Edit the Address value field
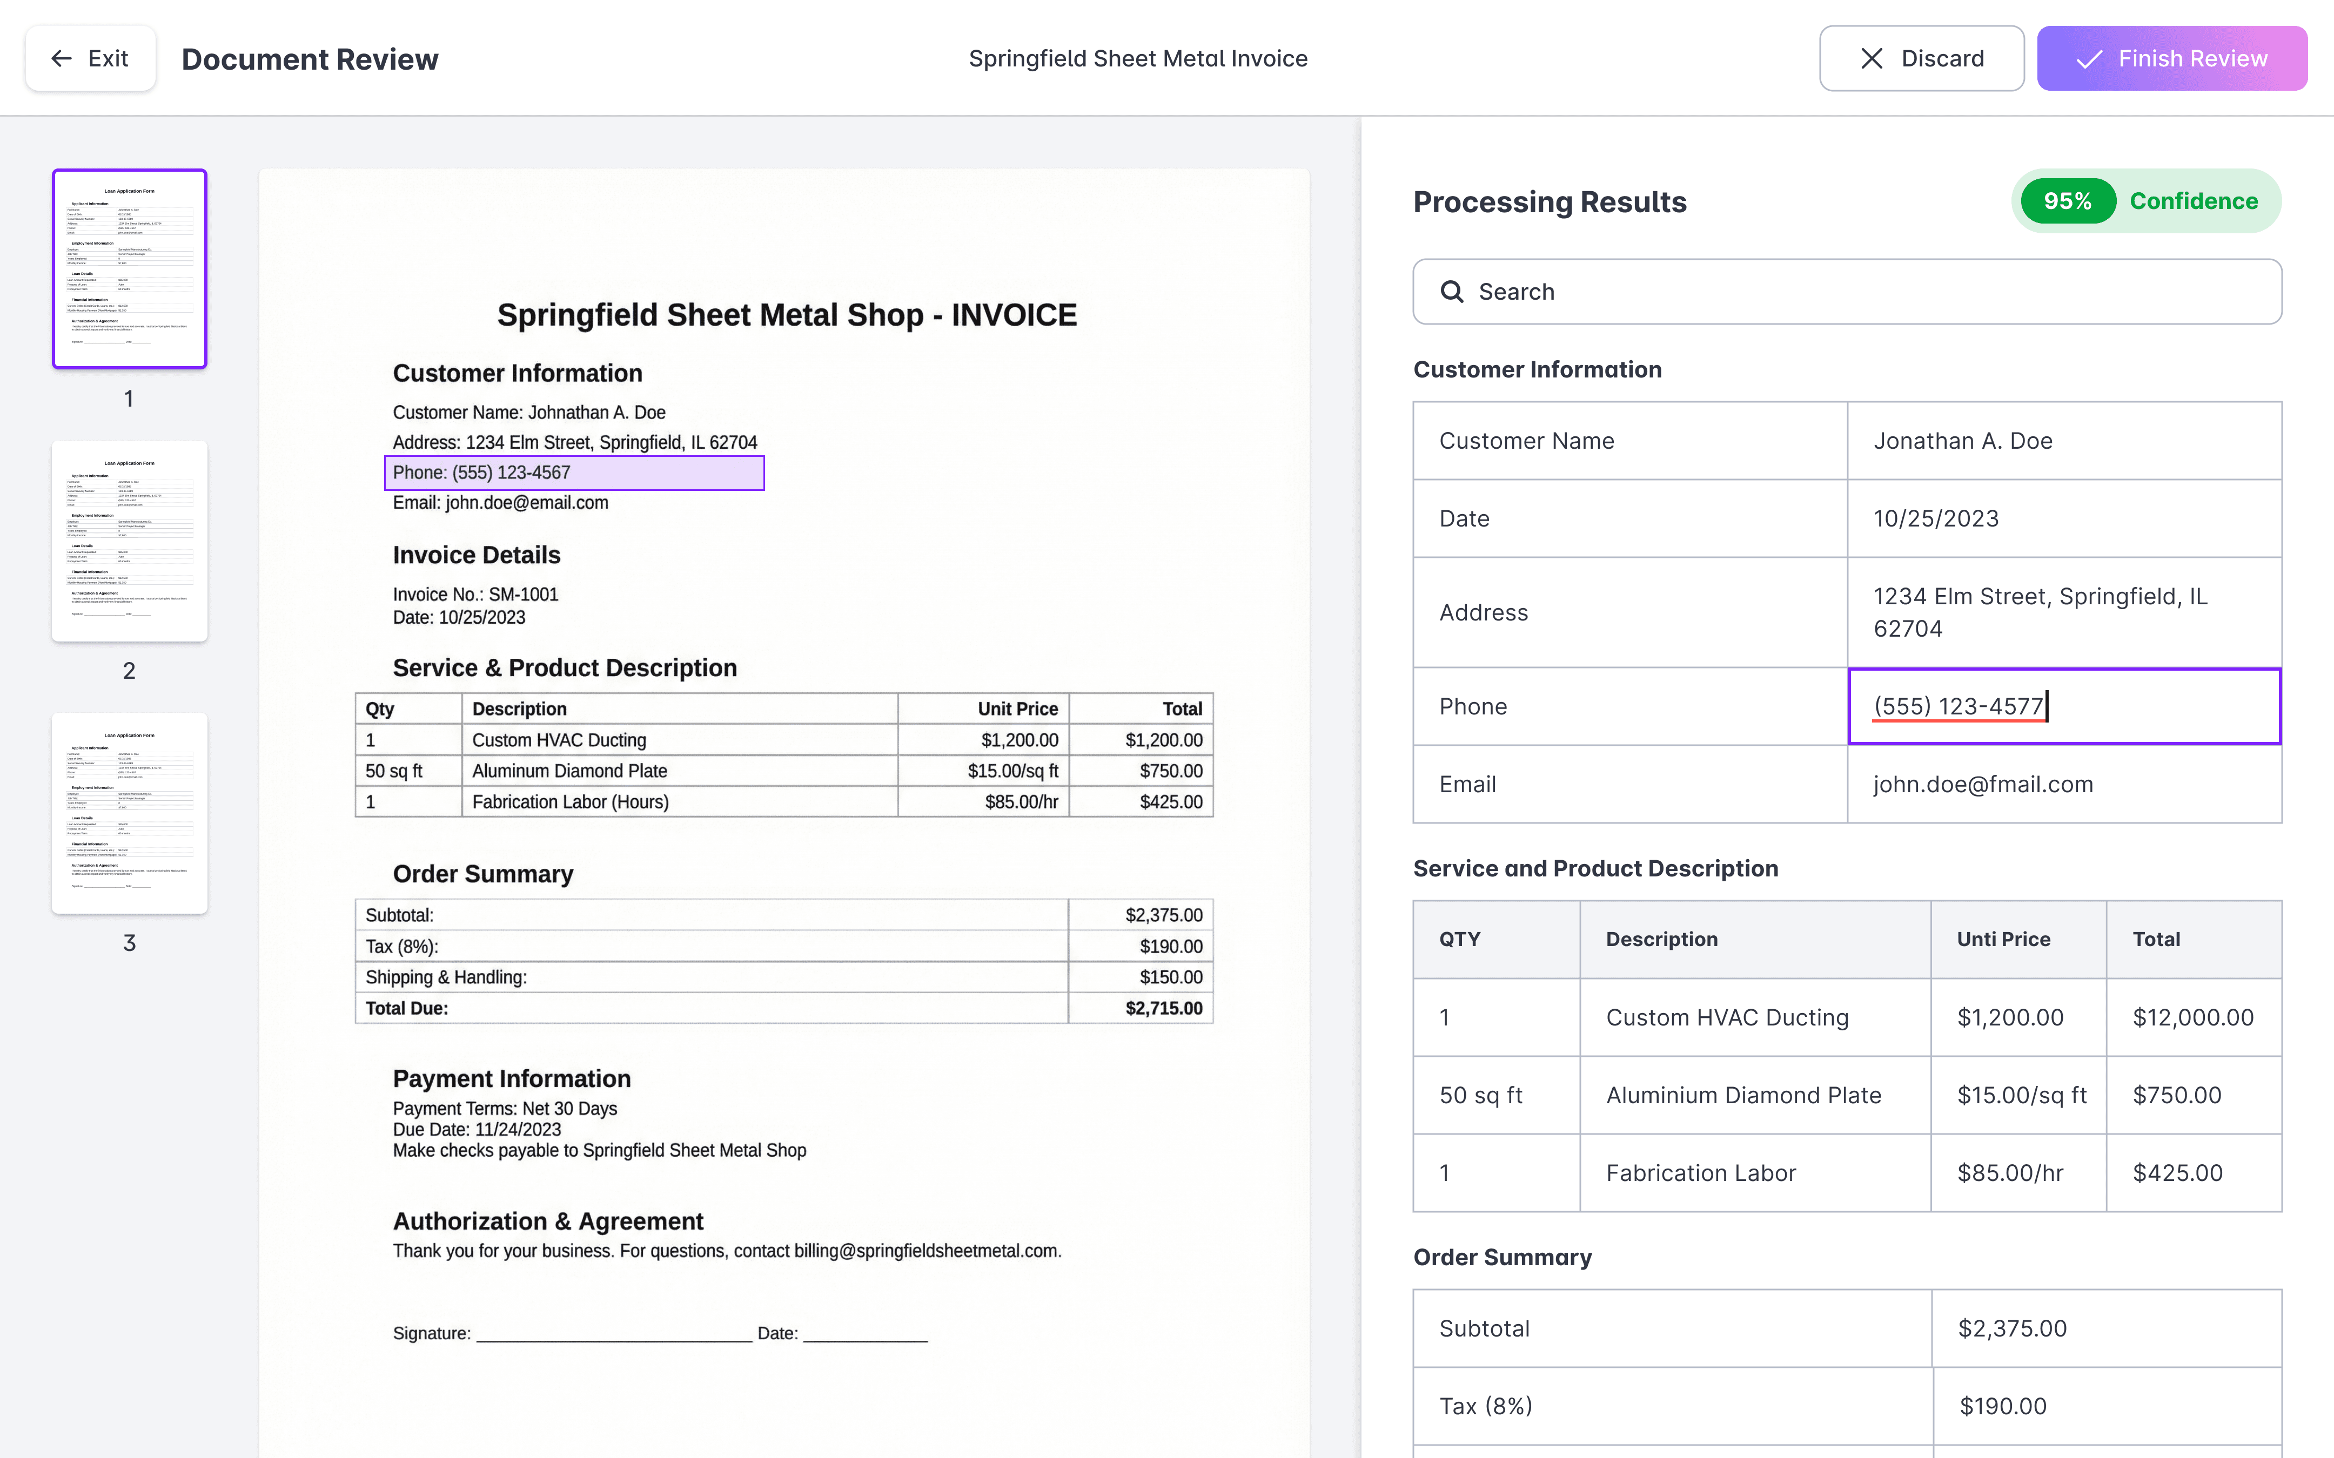The width and height of the screenshot is (2334, 1458). (x=2063, y=612)
